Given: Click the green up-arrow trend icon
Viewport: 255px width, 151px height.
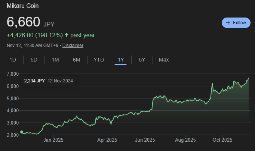Looking at the screenshot, I should (66, 35).
